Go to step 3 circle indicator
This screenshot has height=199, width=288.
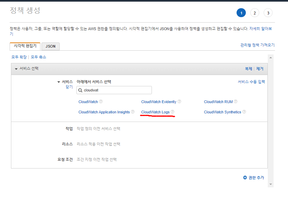(x=268, y=13)
